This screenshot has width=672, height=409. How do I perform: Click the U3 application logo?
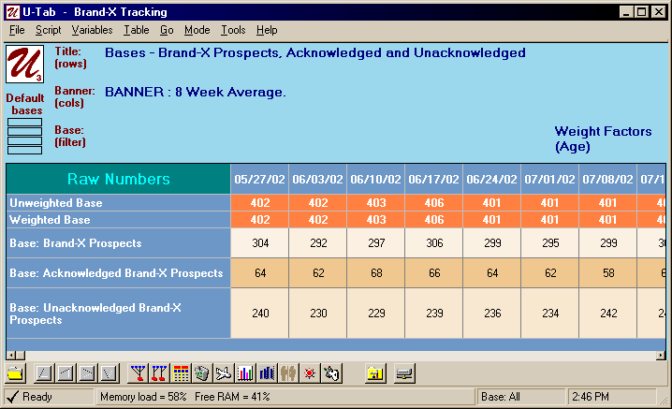click(25, 65)
